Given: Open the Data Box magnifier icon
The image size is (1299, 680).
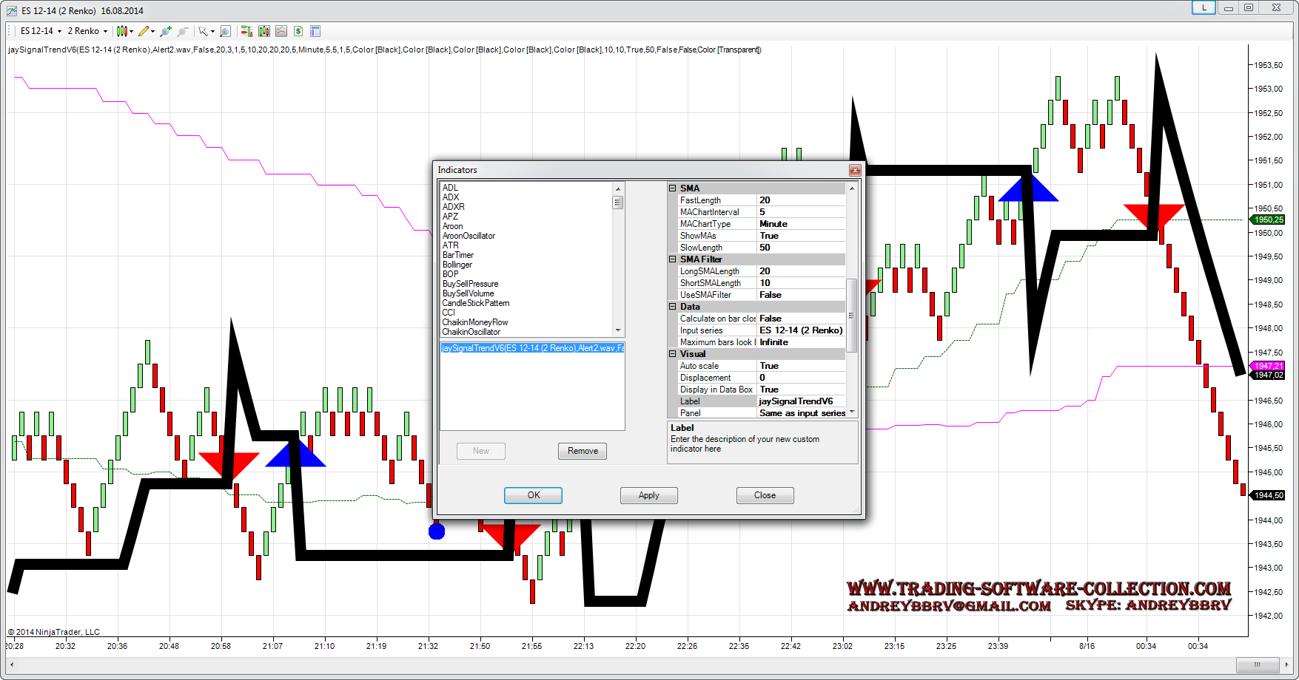Looking at the screenshot, I should pos(225,31).
